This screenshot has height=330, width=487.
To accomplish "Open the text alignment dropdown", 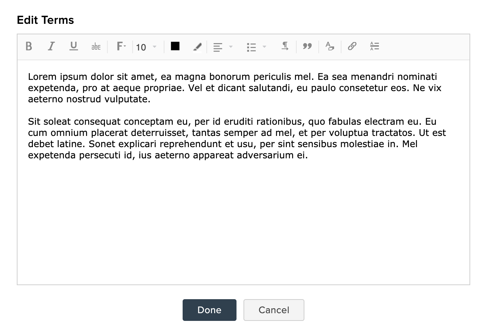I will click(x=223, y=47).
